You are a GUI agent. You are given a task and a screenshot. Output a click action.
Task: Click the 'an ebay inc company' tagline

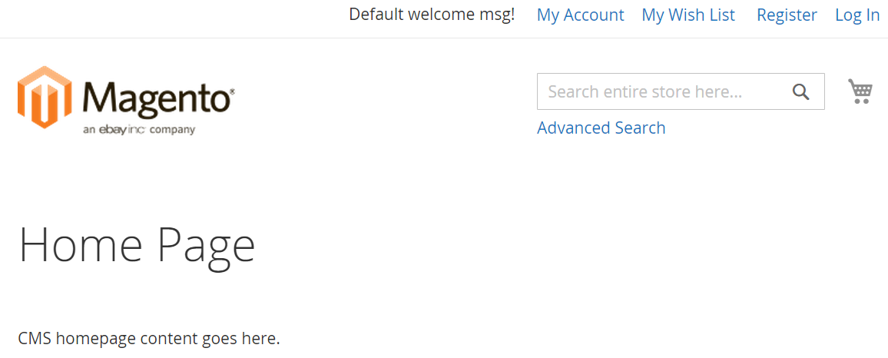[139, 130]
